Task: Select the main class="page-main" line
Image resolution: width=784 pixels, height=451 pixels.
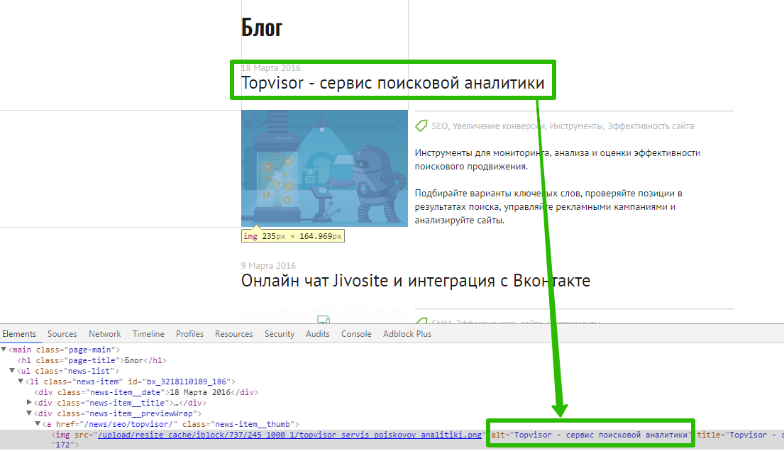Action: [64, 350]
